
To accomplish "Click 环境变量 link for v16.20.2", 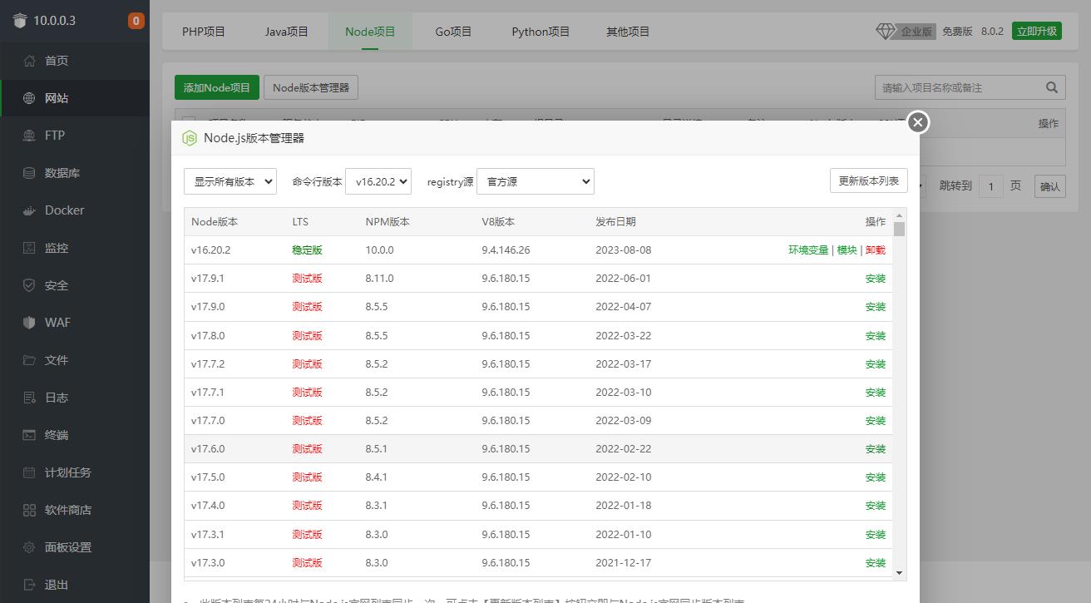I will [x=808, y=250].
